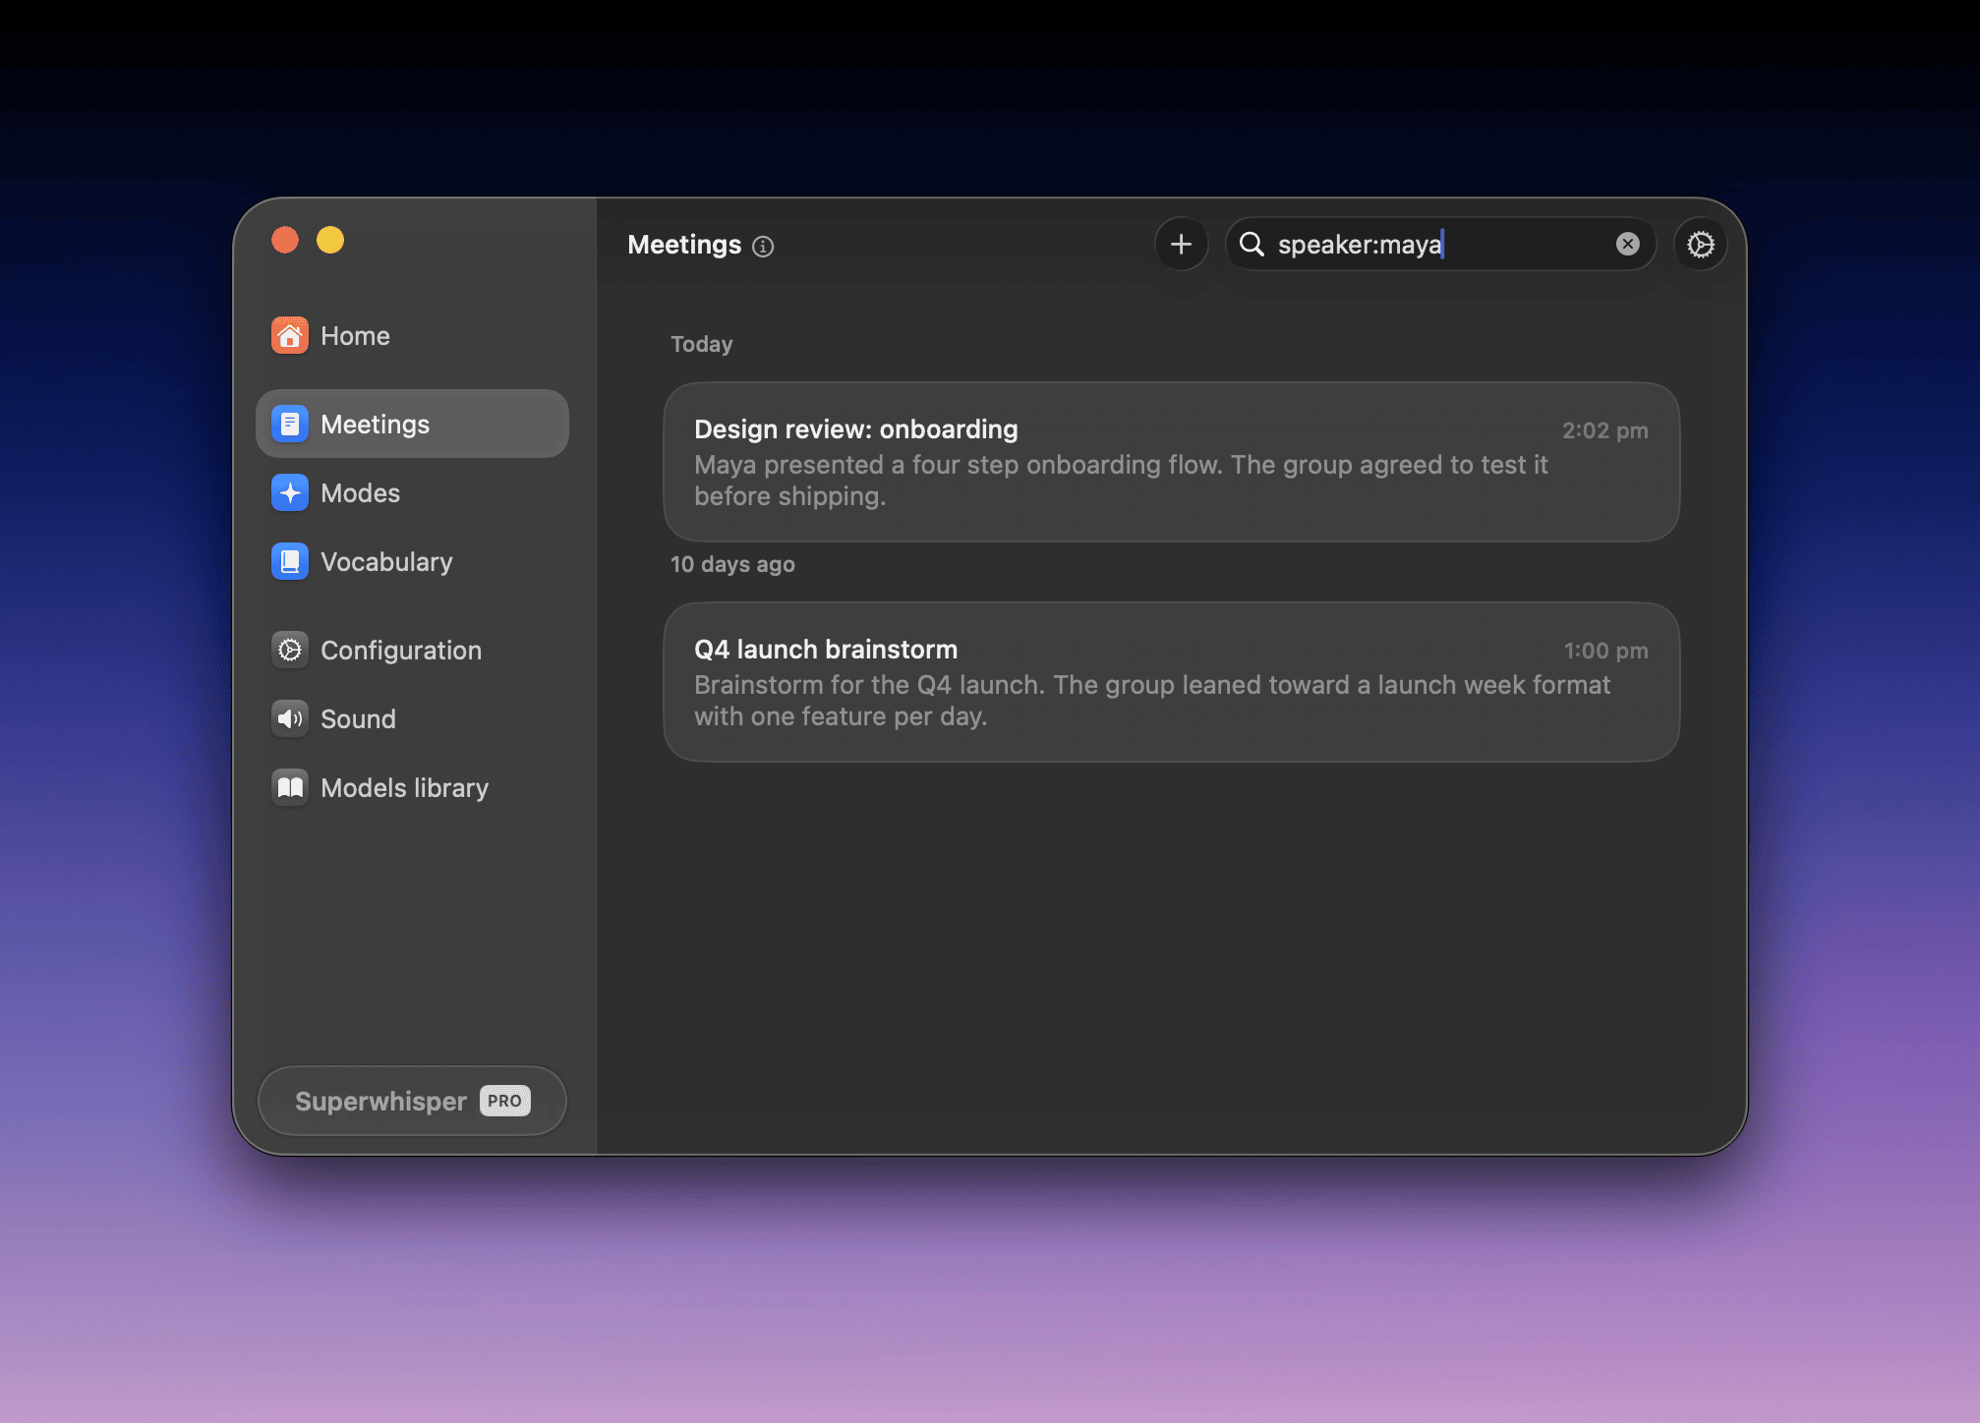Viewport: 1980px width, 1423px height.
Task: Go to Home label in sidebar
Action: click(x=355, y=336)
